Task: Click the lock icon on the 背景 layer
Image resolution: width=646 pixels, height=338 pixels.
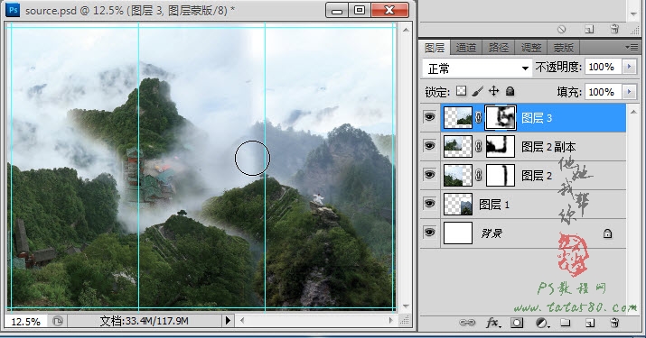Action: pos(607,233)
